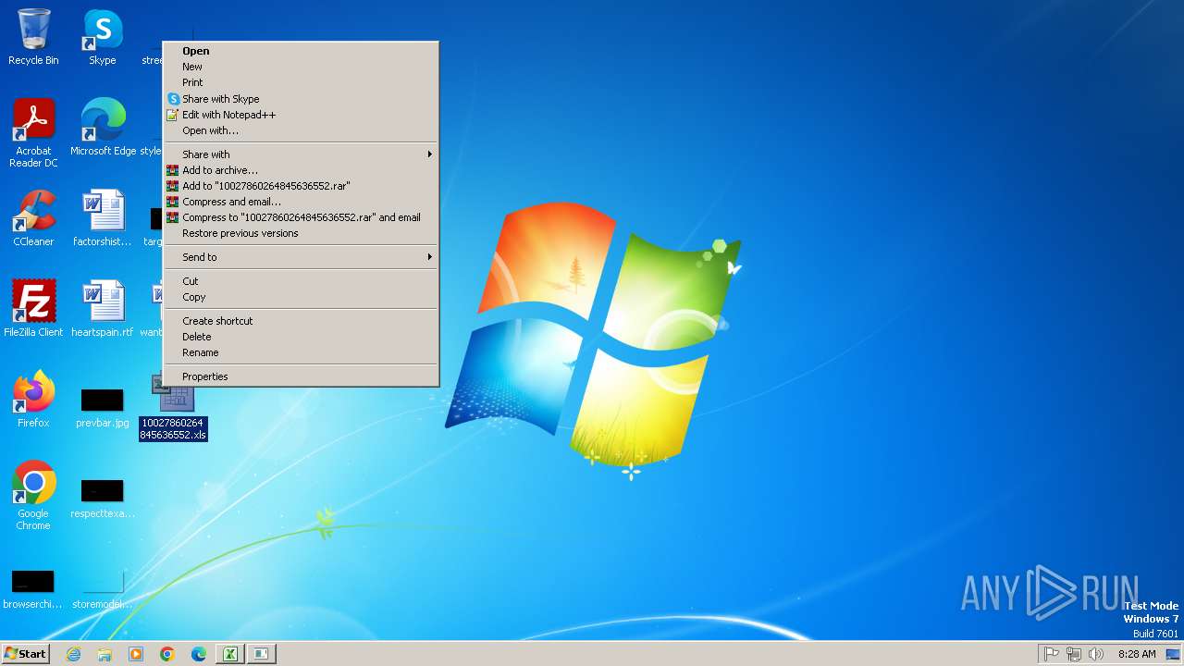Open the volume speaker tray icon
The height and width of the screenshot is (666, 1184).
(1096, 654)
